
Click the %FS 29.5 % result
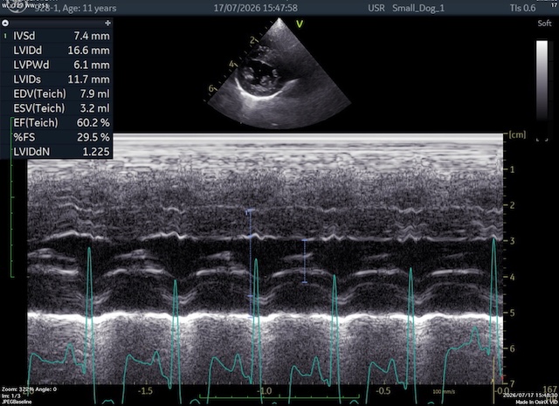57,137
